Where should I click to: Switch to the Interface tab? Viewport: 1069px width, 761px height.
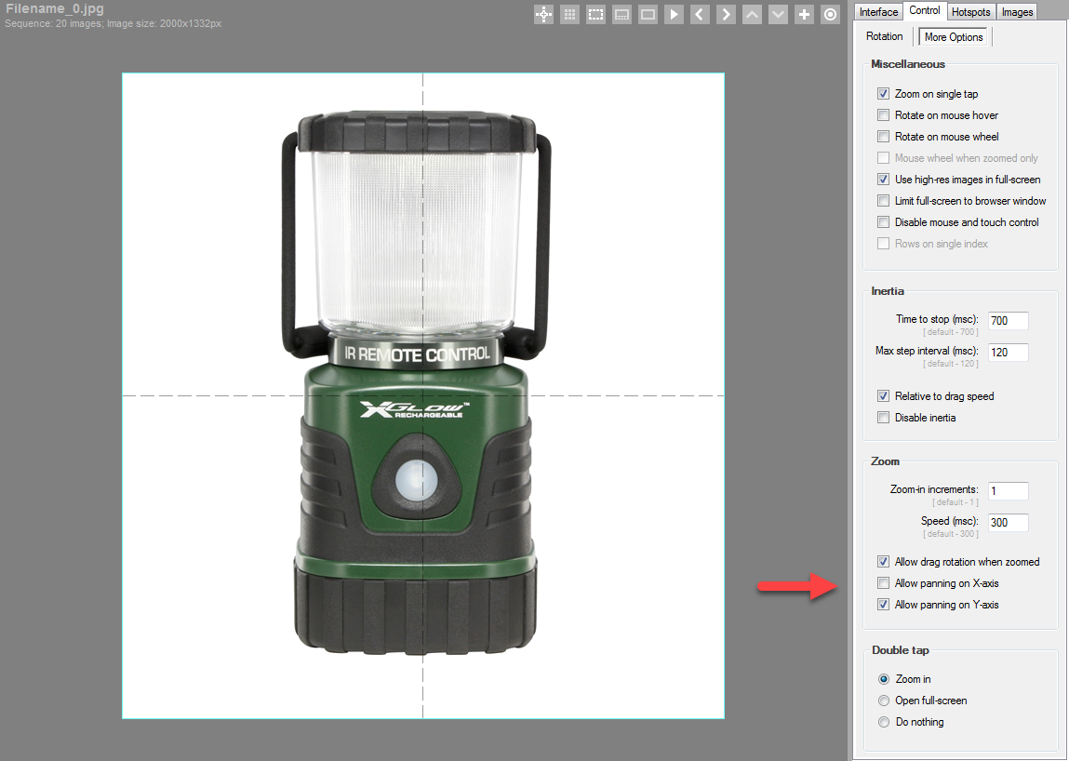[878, 11]
